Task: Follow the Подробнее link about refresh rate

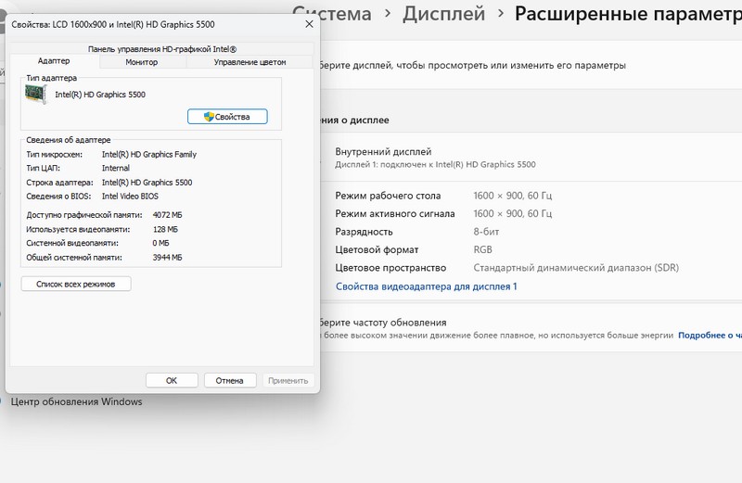Action: tap(710, 335)
